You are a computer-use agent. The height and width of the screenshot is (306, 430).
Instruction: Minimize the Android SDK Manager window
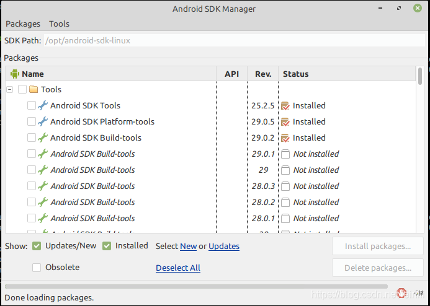pos(380,8)
